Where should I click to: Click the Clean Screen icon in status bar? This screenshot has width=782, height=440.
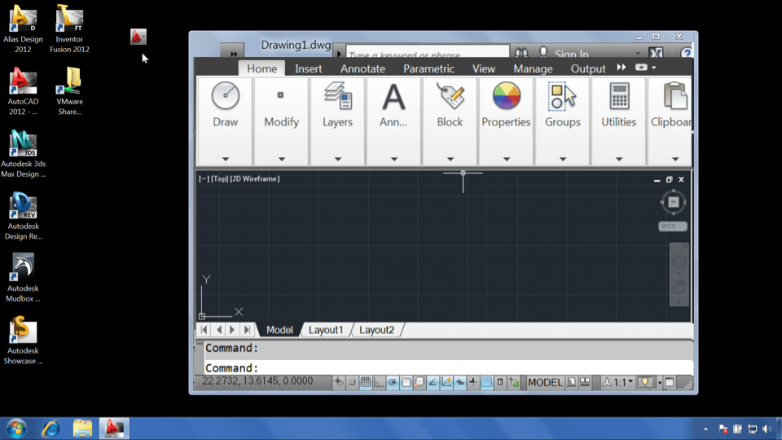[x=670, y=383]
